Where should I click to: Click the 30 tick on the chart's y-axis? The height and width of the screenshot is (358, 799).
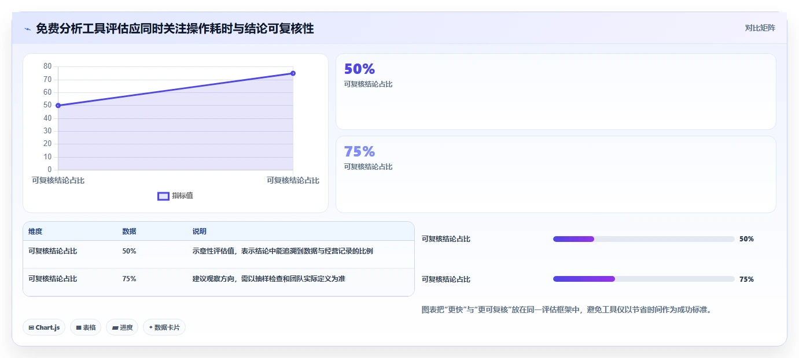47,131
